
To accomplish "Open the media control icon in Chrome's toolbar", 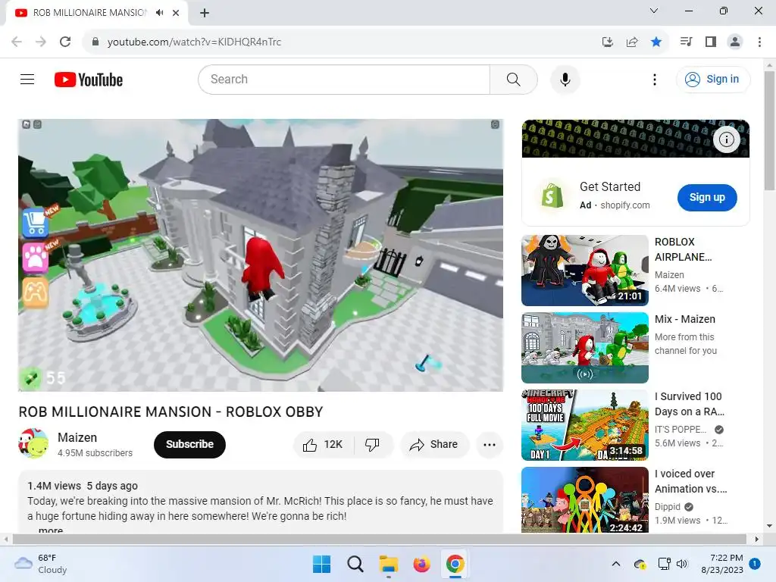I will point(686,42).
